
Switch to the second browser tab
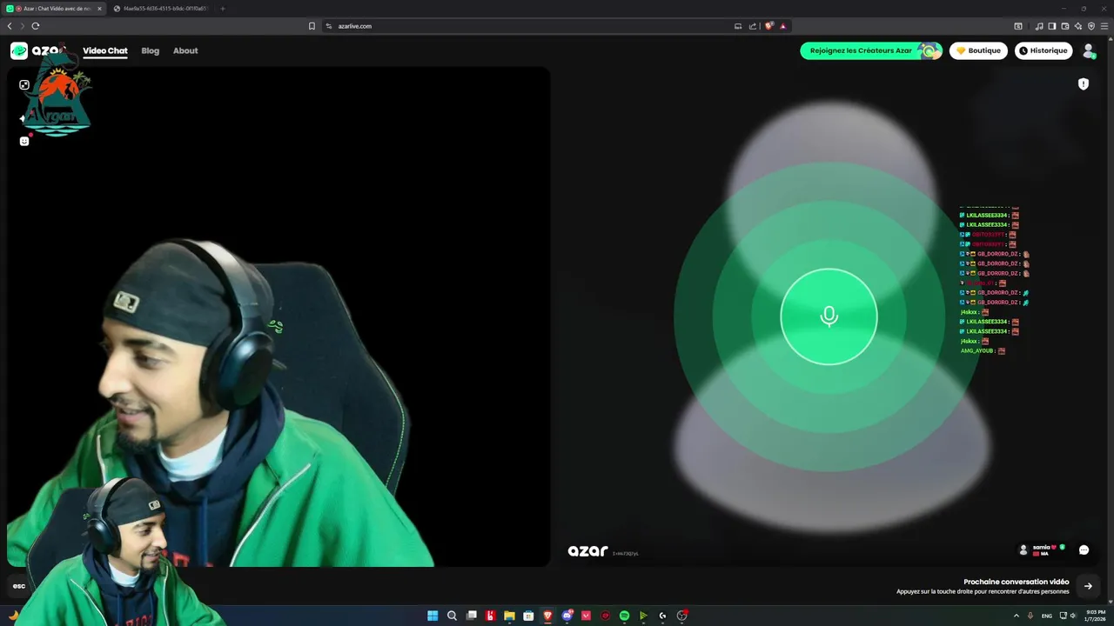(x=163, y=9)
